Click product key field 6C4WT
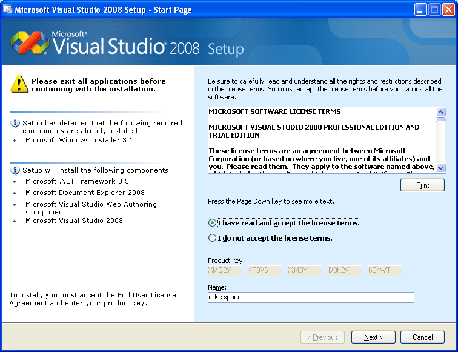Image resolution: width=458 pixels, height=352 pixels. 385,270
